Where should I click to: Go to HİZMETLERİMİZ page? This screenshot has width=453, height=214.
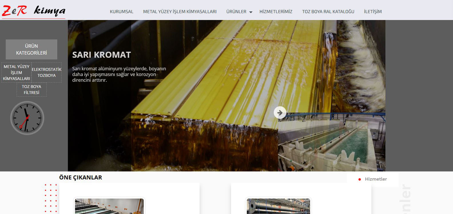(276, 12)
